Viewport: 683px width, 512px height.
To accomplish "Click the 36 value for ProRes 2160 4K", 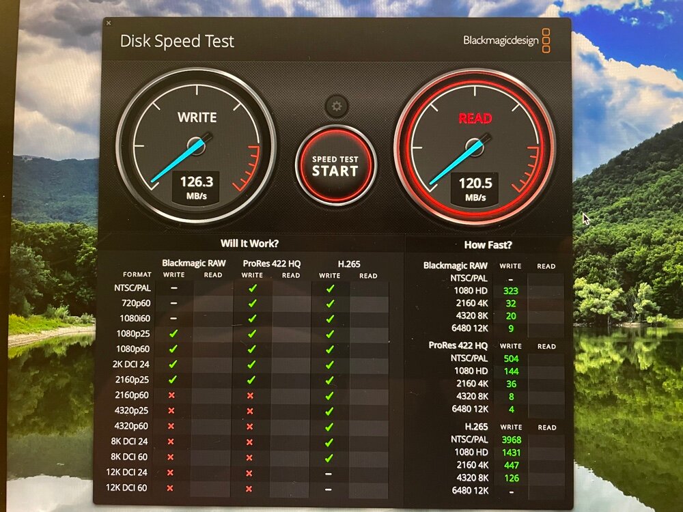I will [511, 384].
